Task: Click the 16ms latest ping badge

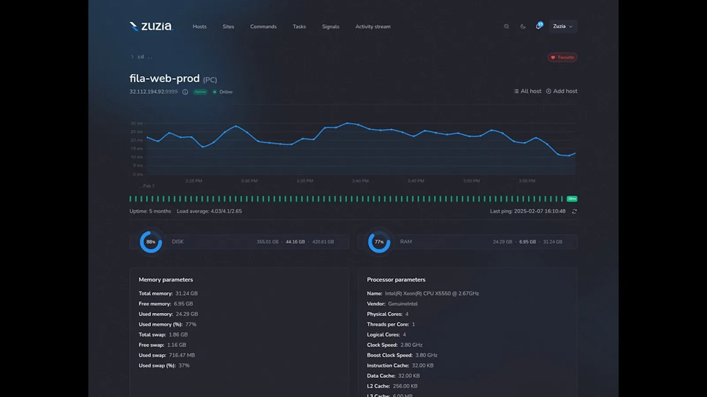Action: (x=572, y=199)
